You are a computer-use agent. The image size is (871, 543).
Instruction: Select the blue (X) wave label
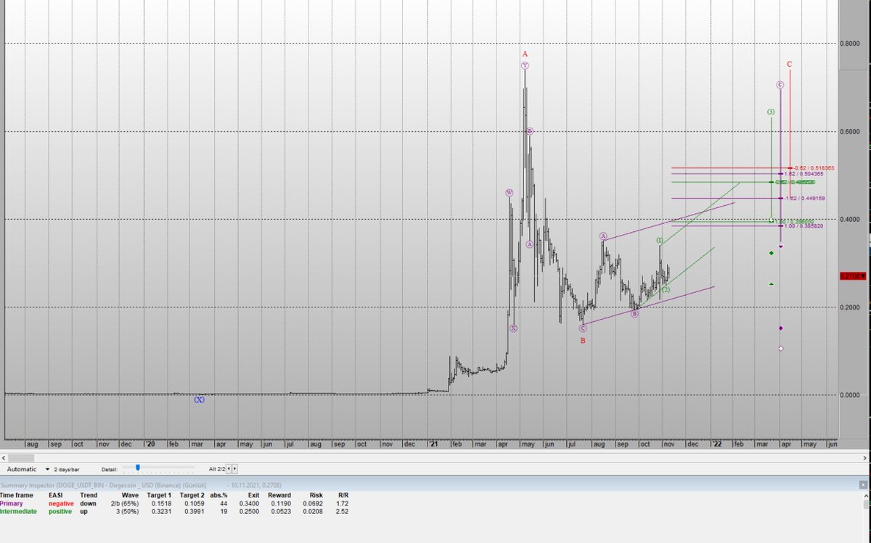pos(200,399)
